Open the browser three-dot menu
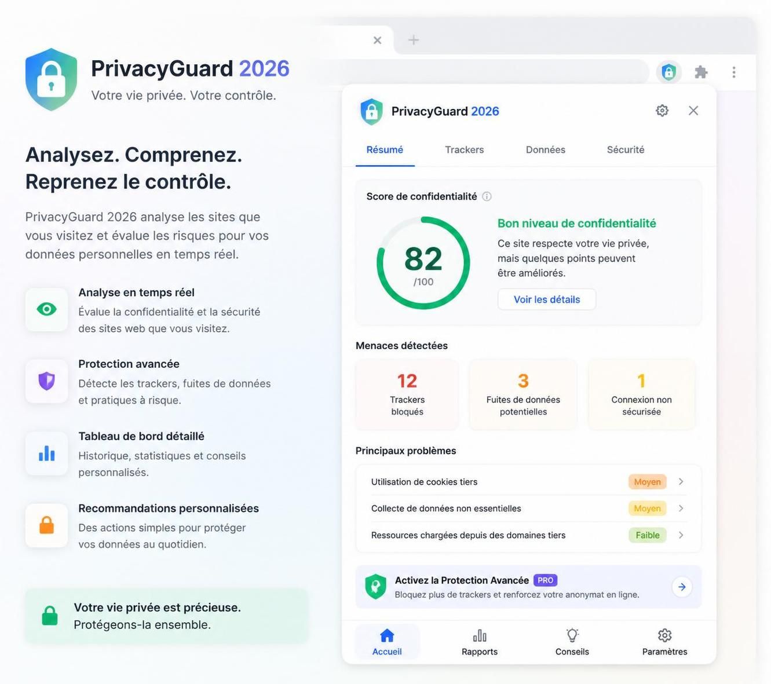This screenshot has height=684, width=771. point(734,72)
